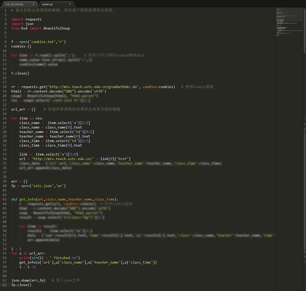
Task: Click the BeautifulSoup import text
Action: tap(57, 29)
